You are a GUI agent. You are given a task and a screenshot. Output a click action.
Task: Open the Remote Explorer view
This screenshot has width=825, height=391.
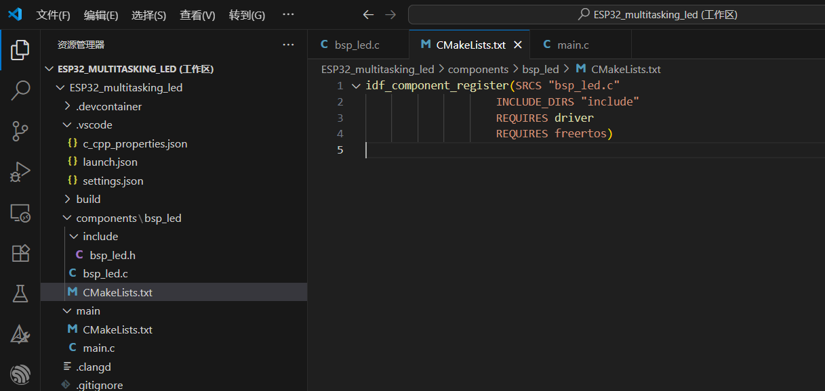(x=20, y=213)
